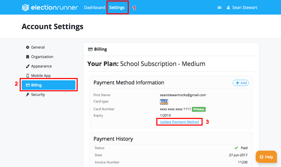Select the General settings gear icon
281x167 pixels.
point(27,47)
